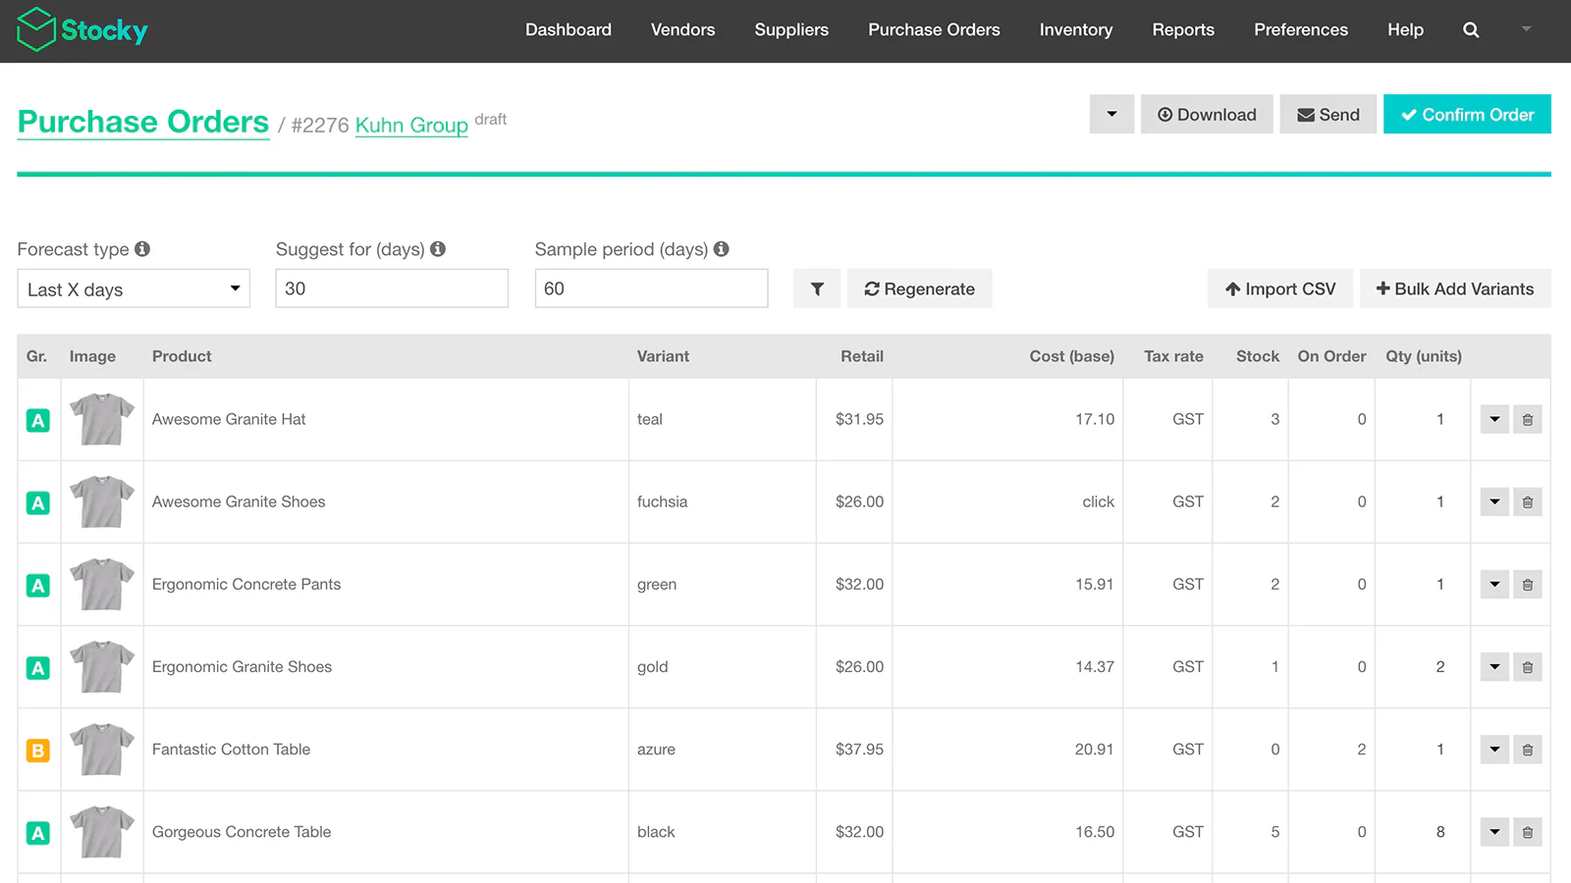Open the dropdown beside the Download button
The width and height of the screenshot is (1571, 883).
1111,114
